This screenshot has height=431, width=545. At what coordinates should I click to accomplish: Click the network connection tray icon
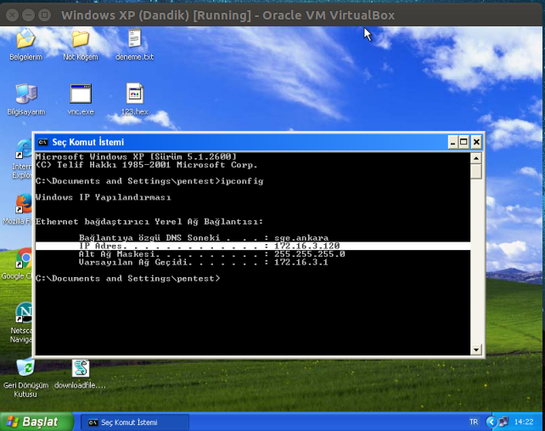point(503,422)
